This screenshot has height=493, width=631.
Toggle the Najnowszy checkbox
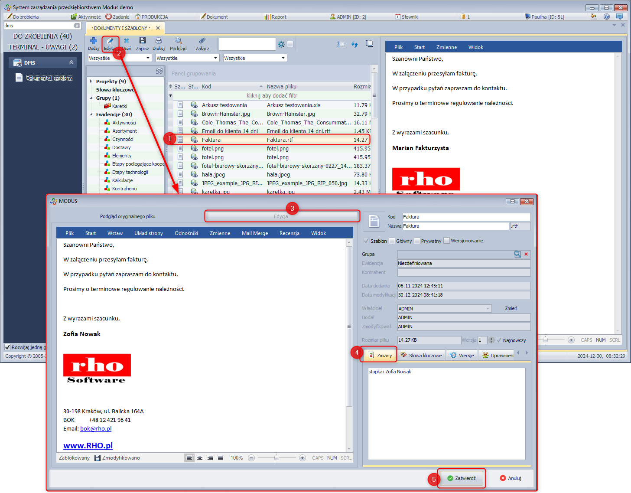[x=499, y=340]
